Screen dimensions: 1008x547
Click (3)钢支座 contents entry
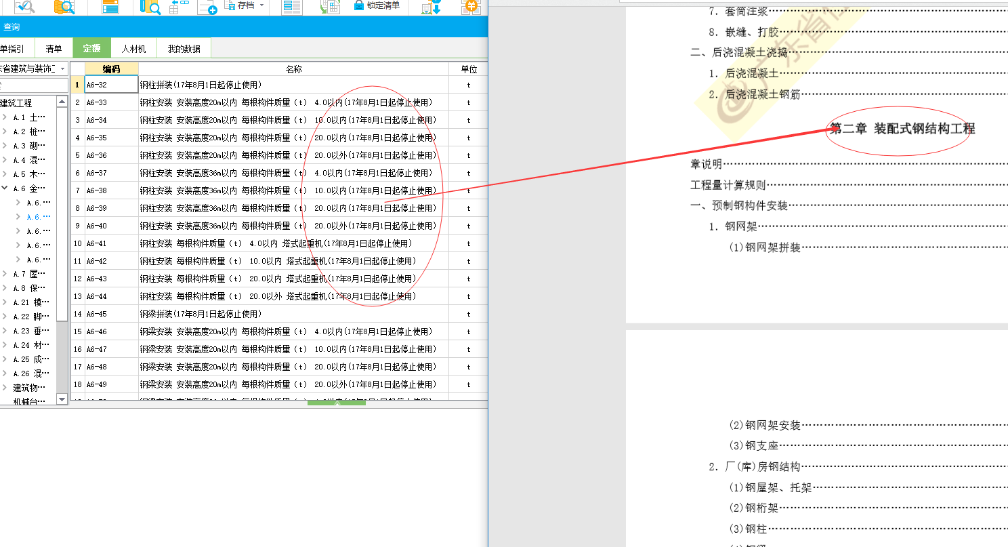coord(754,445)
